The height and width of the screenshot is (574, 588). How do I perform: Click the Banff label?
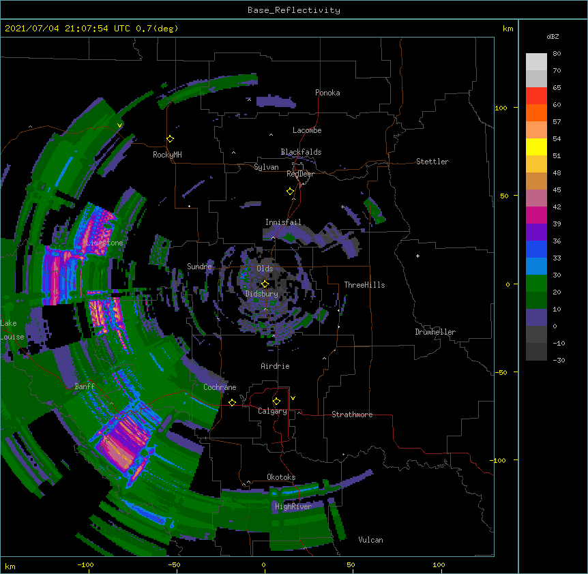pos(85,387)
